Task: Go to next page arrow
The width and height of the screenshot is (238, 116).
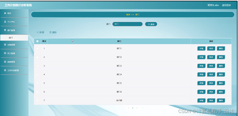Action: click(x=137, y=108)
